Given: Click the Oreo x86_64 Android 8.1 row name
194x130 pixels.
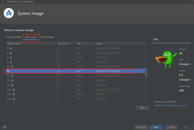Looking at the screenshot, I should point(9,94).
